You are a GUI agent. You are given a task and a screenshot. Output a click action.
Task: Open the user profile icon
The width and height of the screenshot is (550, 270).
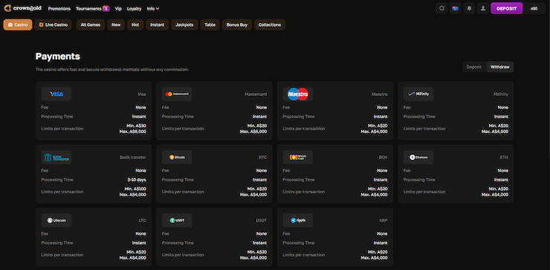coord(483,8)
